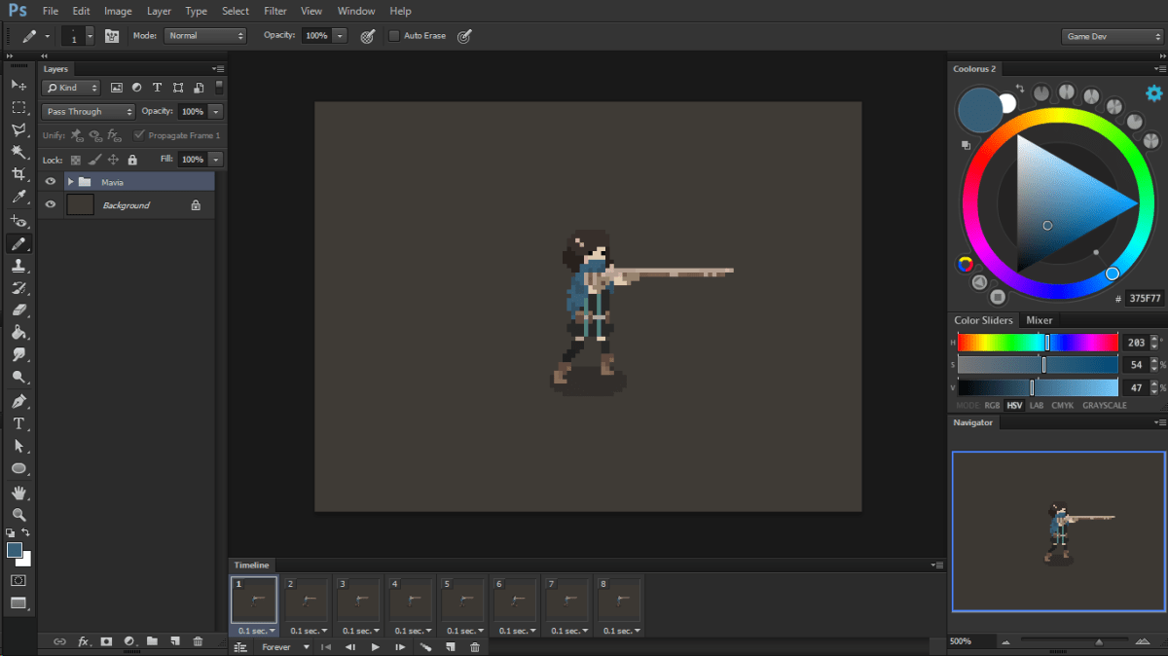Open the Filter menu
Screen dimensions: 1168x656
(x=274, y=11)
